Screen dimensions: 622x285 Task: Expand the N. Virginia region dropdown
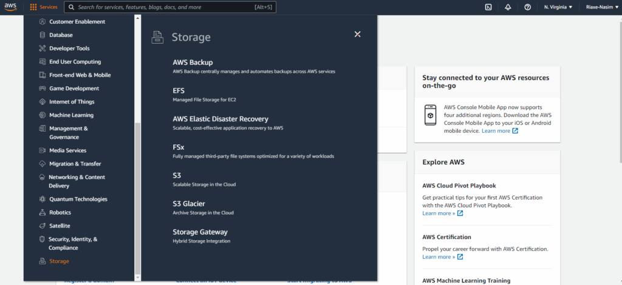pos(558,7)
